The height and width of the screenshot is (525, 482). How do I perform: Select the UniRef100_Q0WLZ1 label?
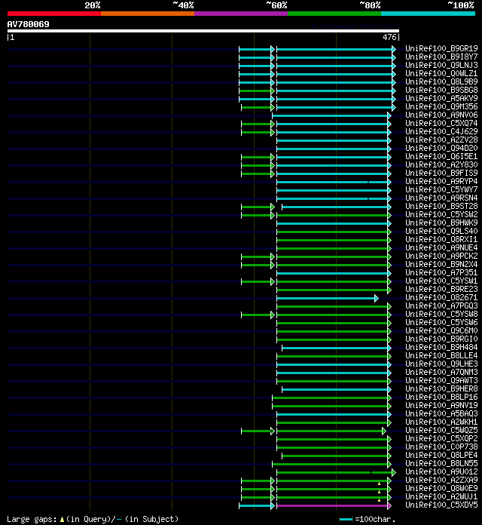(441, 74)
